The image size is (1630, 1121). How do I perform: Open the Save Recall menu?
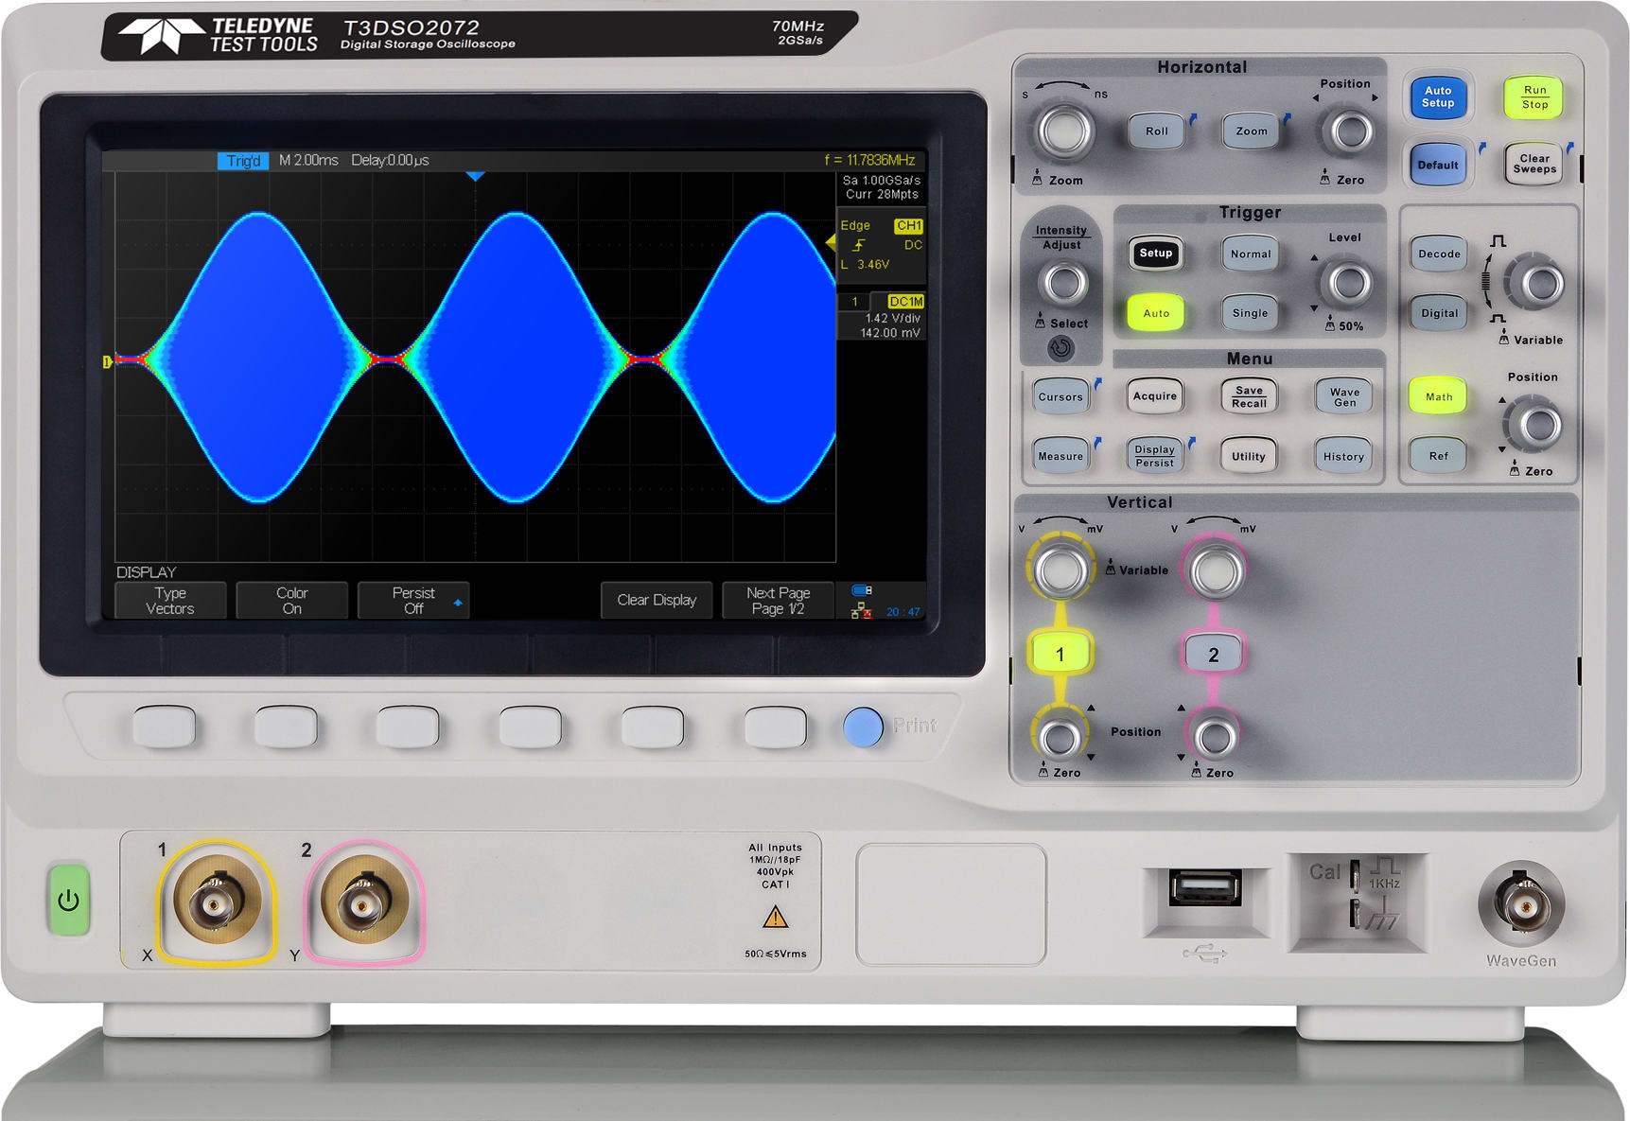click(1250, 396)
